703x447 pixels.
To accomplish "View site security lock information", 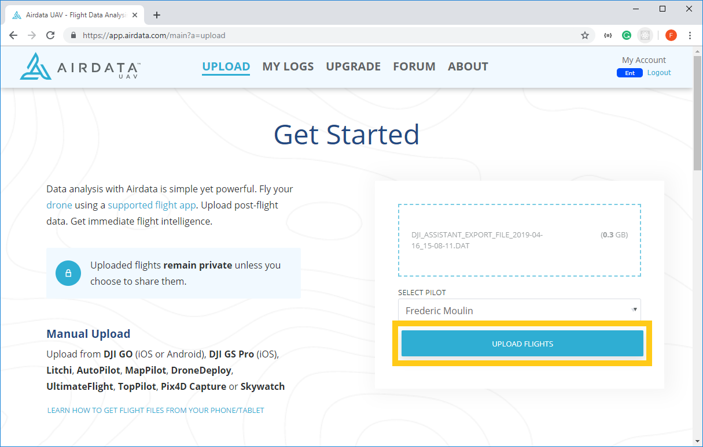I will [x=73, y=35].
